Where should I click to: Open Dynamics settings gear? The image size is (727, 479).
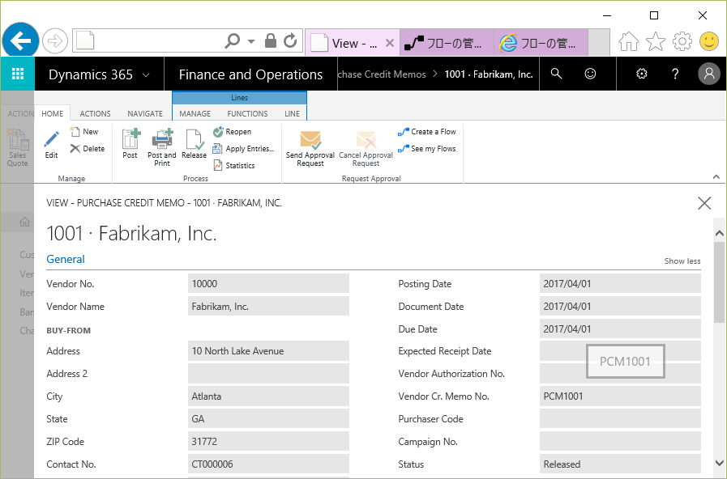coord(642,74)
